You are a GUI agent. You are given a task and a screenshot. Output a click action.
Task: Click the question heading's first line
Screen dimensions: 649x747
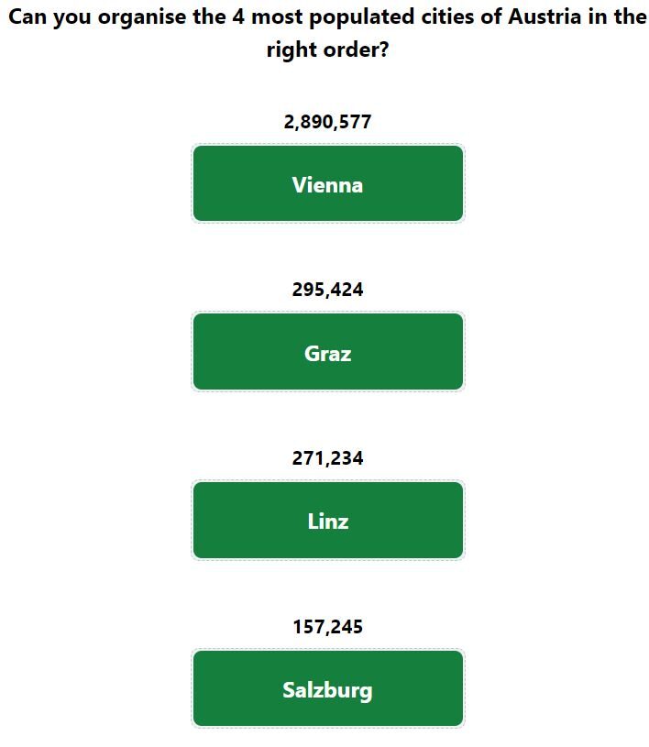pyautogui.click(x=328, y=17)
